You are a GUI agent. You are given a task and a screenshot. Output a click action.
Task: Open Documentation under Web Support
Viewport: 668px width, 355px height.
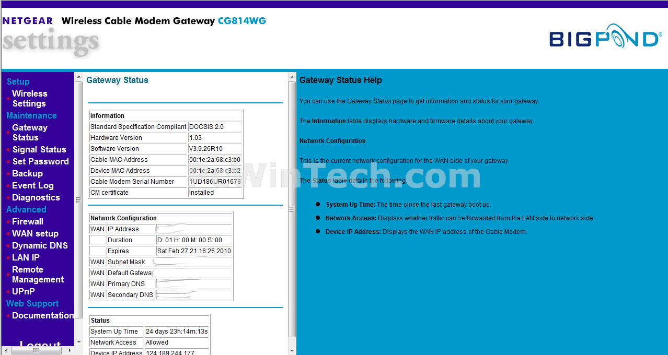click(x=43, y=316)
